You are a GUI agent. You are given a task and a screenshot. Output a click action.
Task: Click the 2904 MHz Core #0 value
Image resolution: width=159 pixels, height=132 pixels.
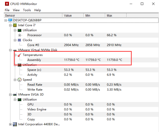(x=71, y=45)
